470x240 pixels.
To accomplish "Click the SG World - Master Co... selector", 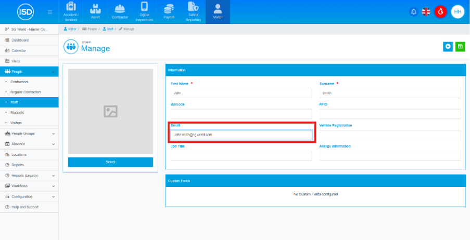I will point(29,29).
